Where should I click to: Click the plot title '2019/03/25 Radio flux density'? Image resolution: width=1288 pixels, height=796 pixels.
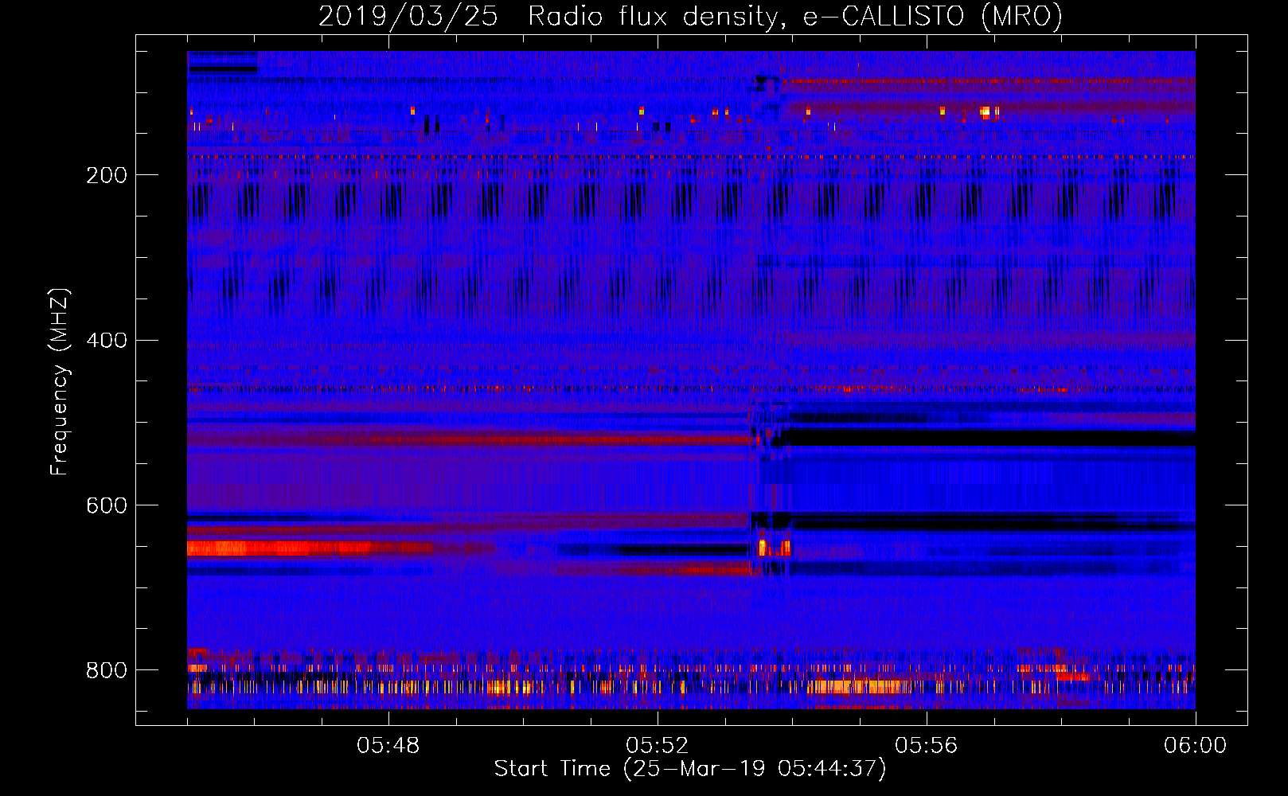coord(690,16)
